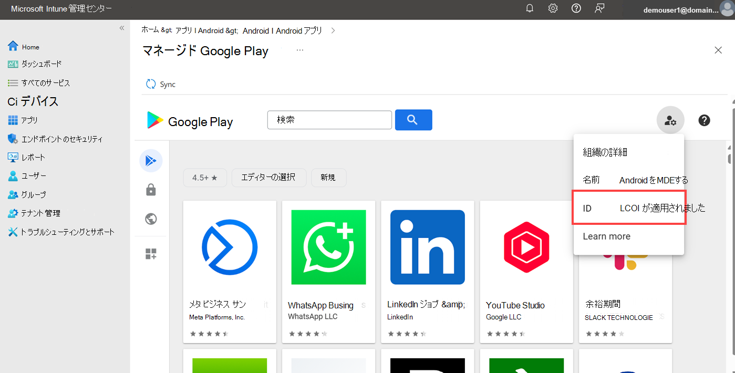This screenshot has height=373, width=735.
Task: Open すべてのサービス in the sidebar
Action: pyautogui.click(x=46, y=83)
